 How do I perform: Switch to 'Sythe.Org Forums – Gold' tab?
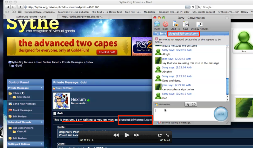point(31,17)
